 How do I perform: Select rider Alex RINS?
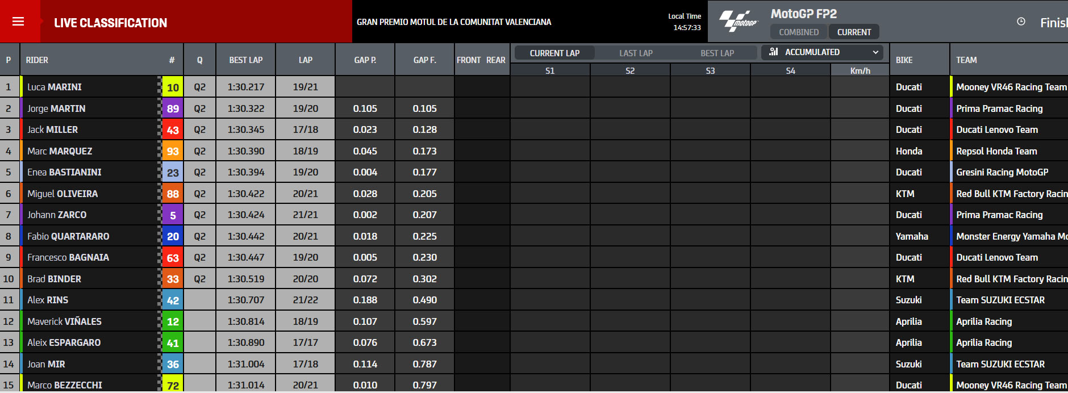point(48,300)
